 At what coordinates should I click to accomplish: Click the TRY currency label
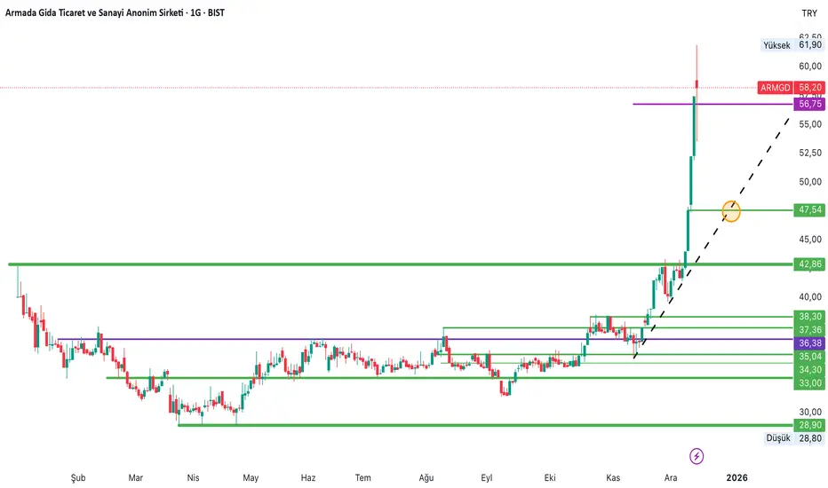(x=809, y=13)
